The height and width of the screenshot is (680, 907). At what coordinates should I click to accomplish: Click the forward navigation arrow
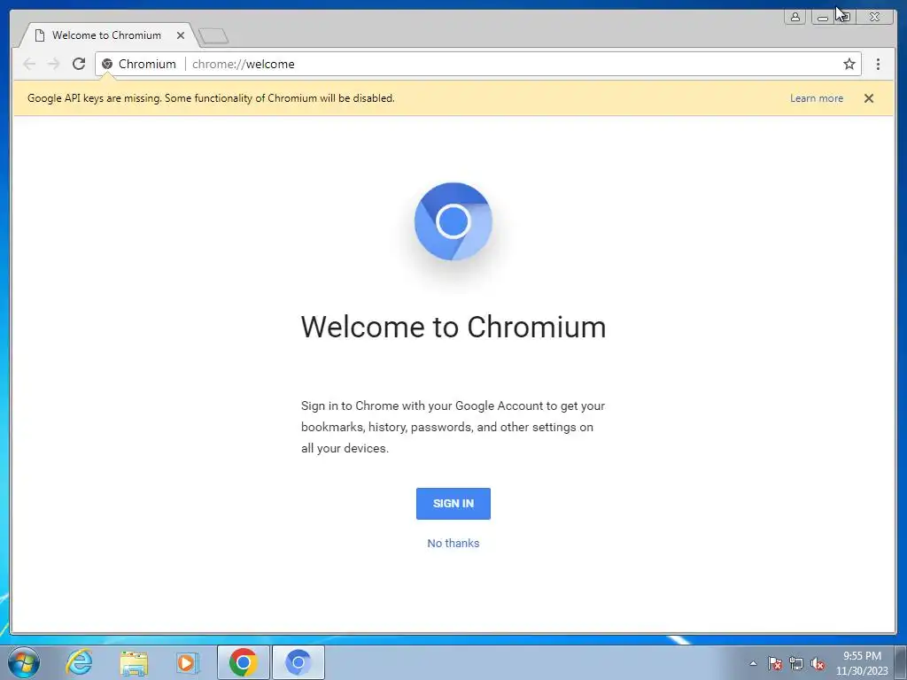tap(54, 64)
